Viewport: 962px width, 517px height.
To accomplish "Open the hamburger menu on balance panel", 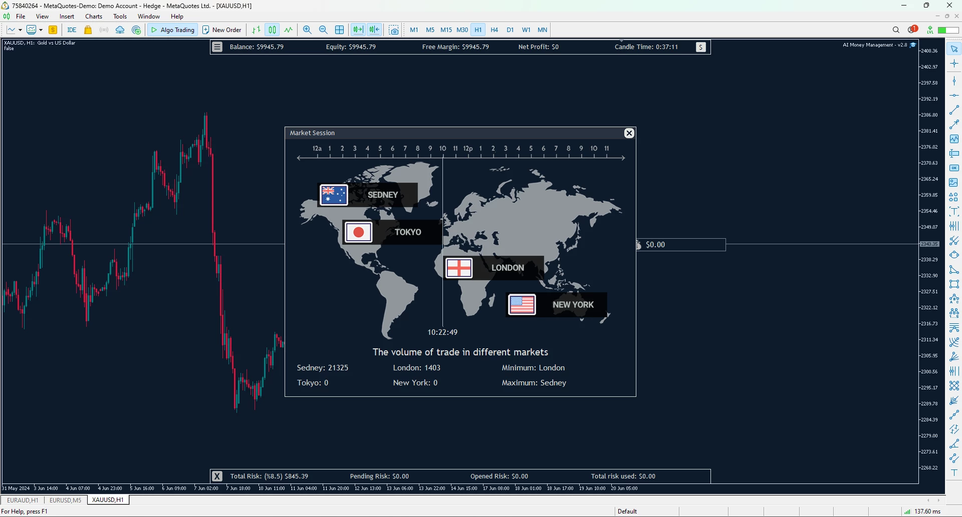I will coord(217,47).
